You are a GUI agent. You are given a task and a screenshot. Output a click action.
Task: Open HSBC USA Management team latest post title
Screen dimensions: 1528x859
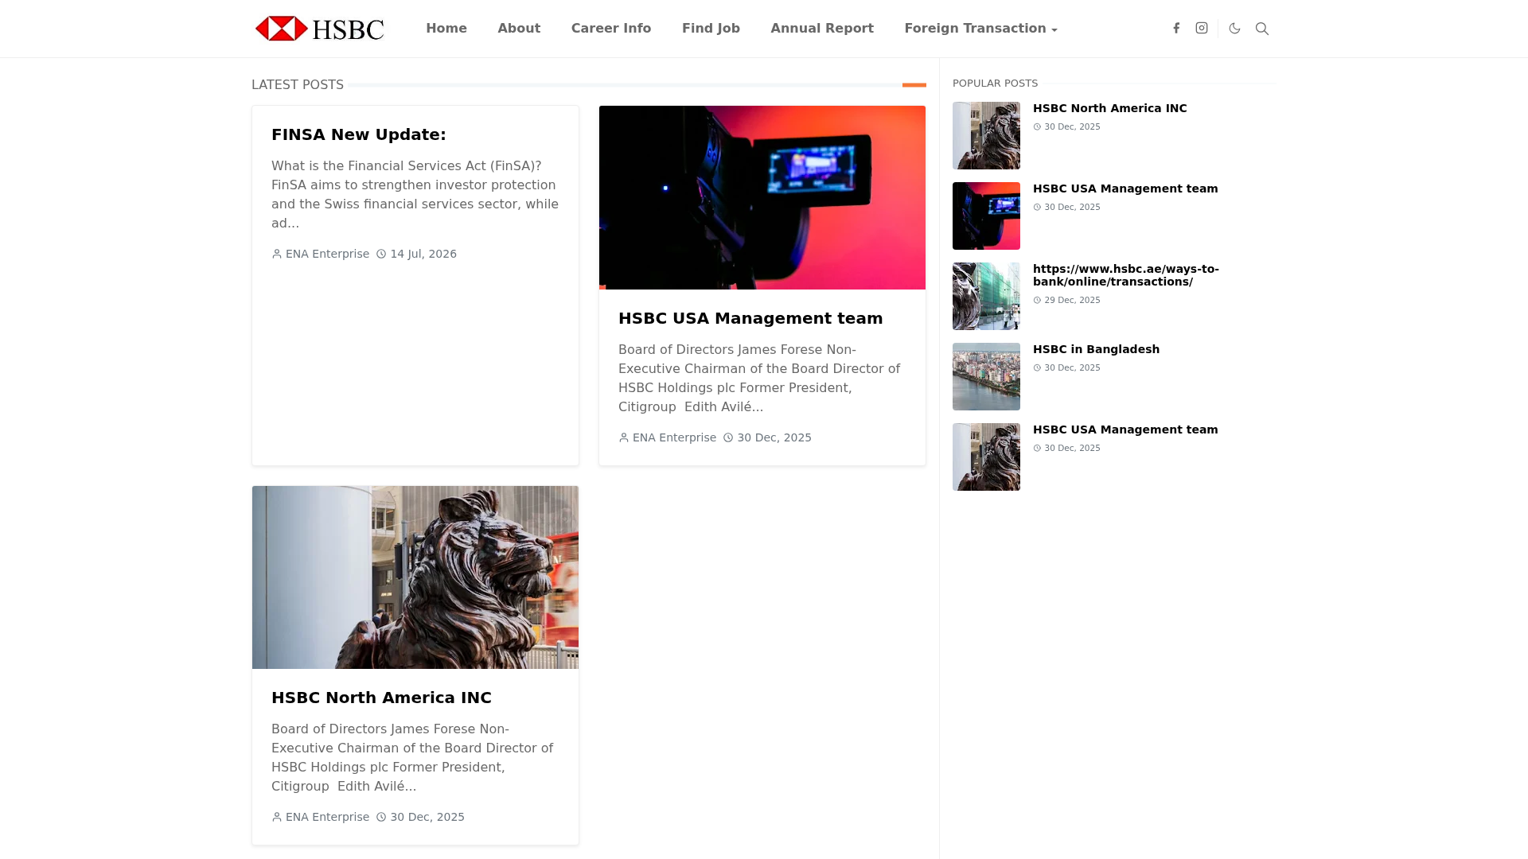(x=750, y=318)
